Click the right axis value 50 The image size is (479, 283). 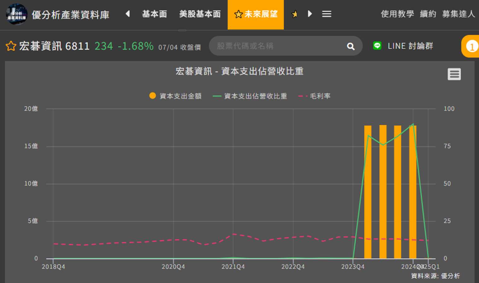coord(447,183)
